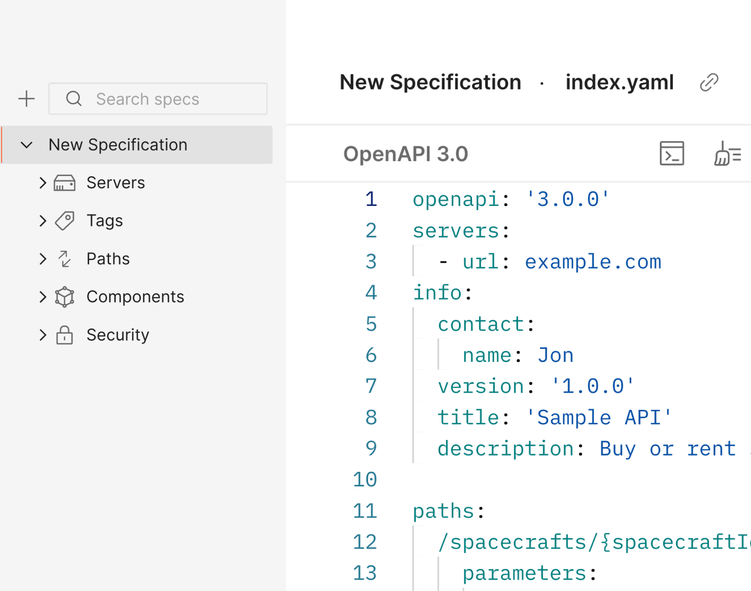
Task: Click the paths: code line
Action: click(449, 511)
